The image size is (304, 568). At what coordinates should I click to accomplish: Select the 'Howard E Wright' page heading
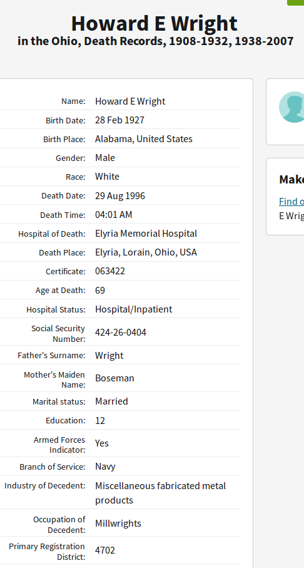(x=154, y=24)
